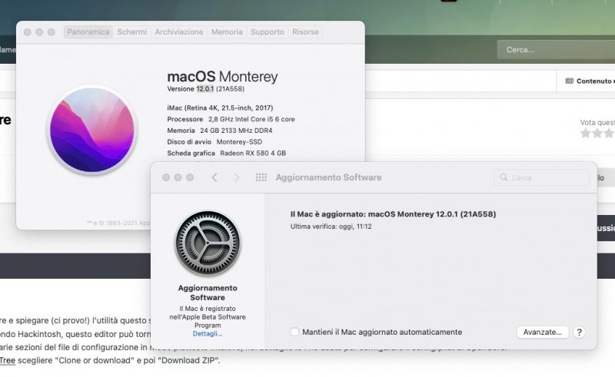This screenshot has width=615, height=377.
Task: Open the Dettagli... link
Action: tap(208, 334)
